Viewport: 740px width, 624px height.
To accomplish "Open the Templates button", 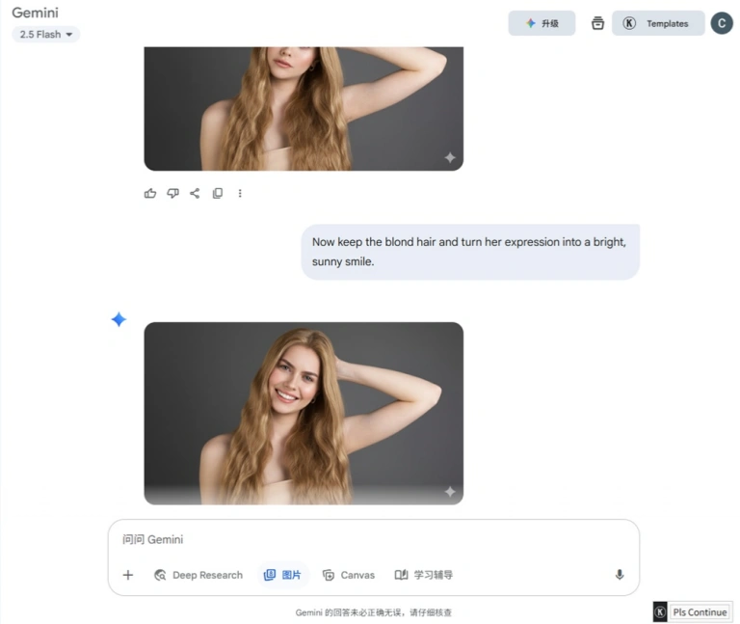I will (x=658, y=23).
